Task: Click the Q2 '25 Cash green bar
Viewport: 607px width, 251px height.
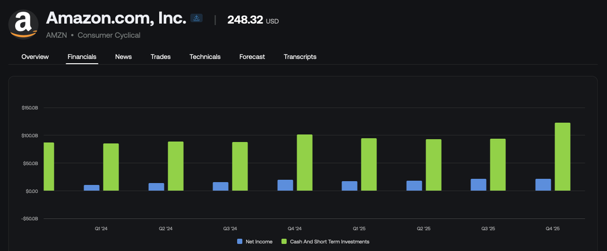Action: click(x=433, y=165)
